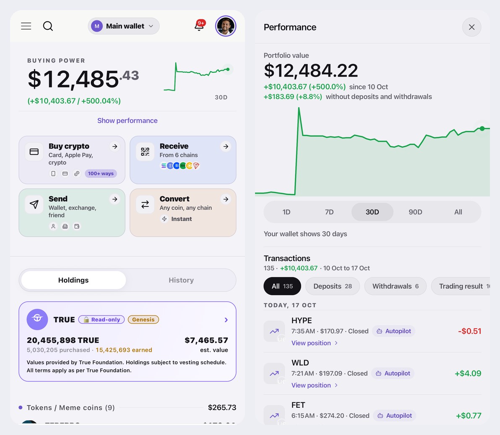Viewport: 500px width, 435px height.
Task: Expand the Main wallet selector
Action: [x=124, y=26]
